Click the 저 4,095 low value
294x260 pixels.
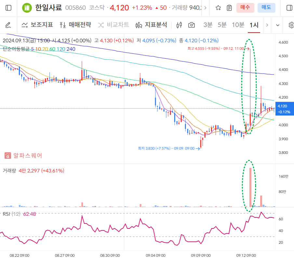tap(156, 41)
